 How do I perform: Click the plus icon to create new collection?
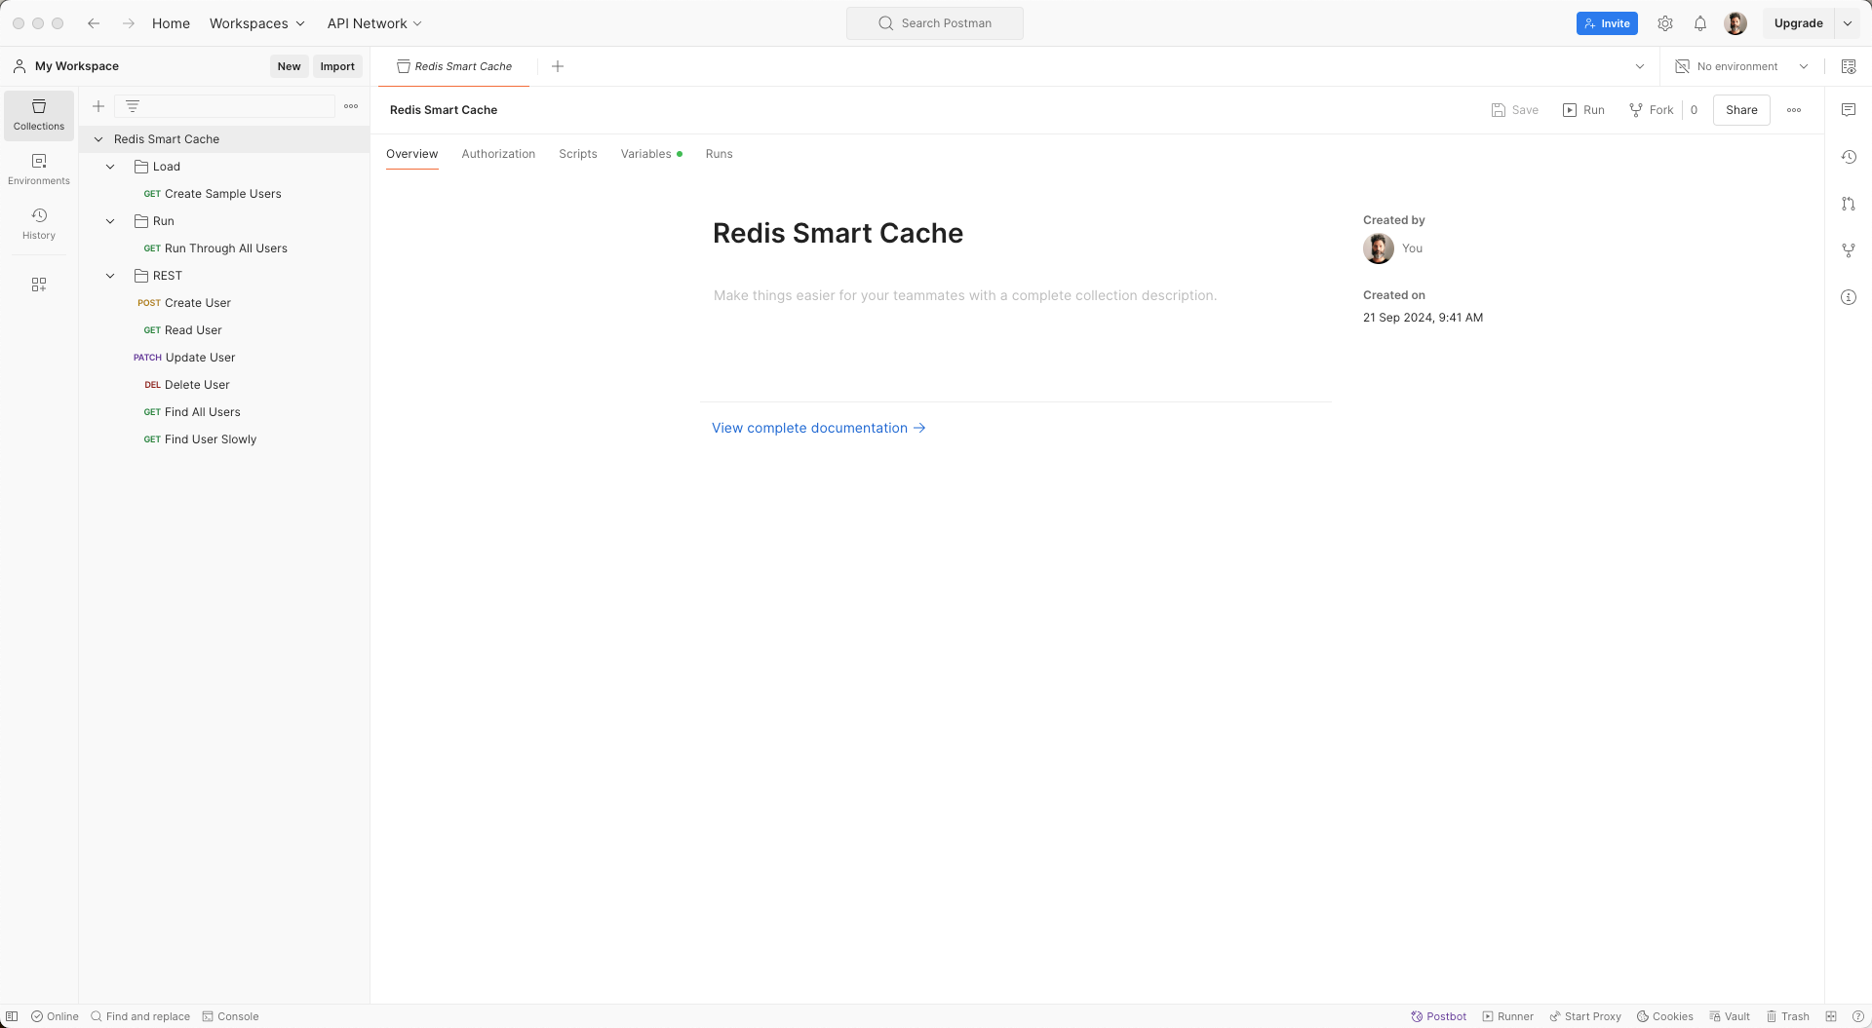tap(98, 106)
